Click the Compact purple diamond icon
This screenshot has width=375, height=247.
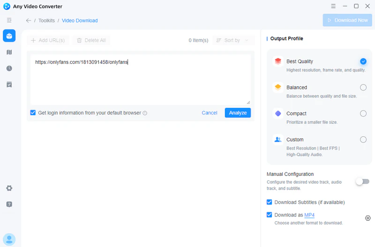[x=278, y=113]
